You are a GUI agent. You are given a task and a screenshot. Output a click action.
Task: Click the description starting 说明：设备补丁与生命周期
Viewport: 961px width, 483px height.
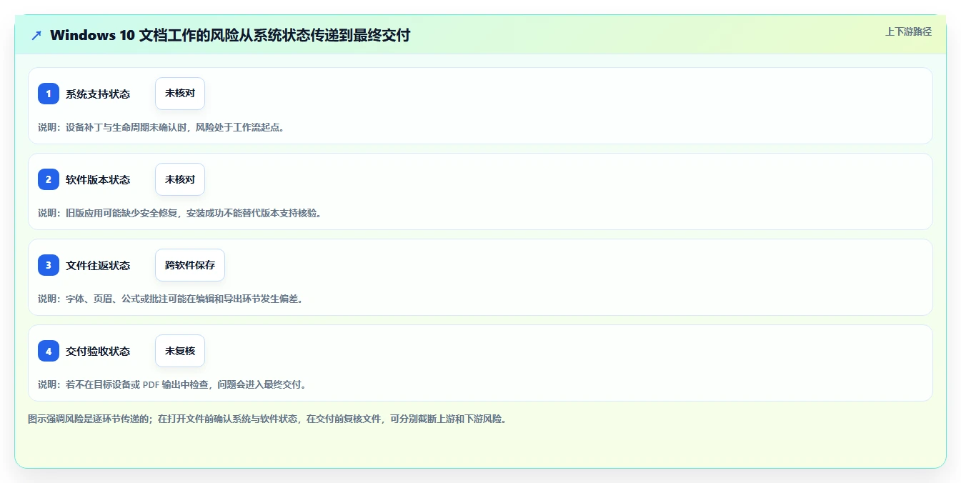(x=161, y=127)
